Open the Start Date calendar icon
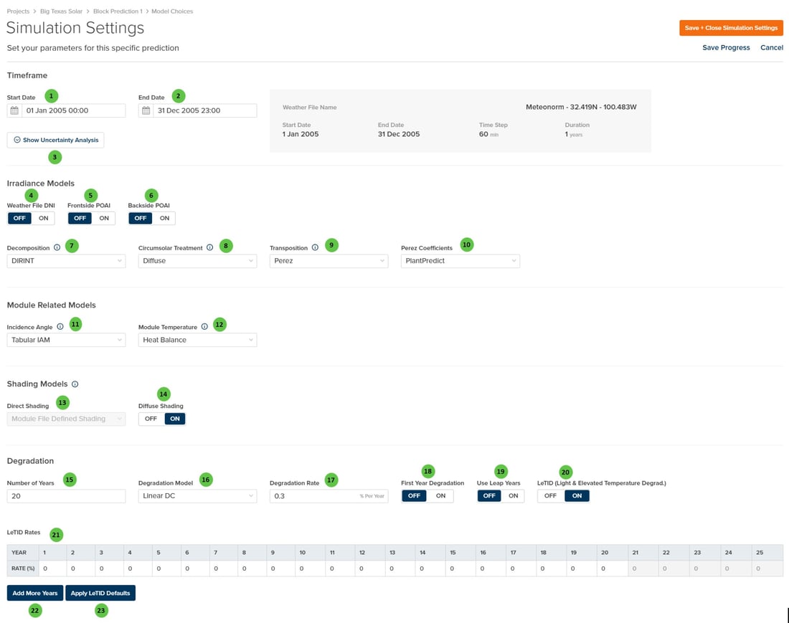 pos(14,110)
